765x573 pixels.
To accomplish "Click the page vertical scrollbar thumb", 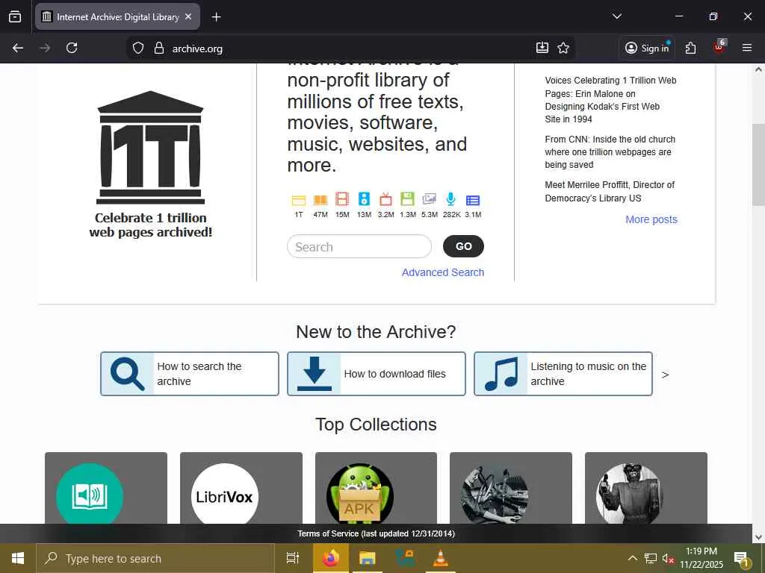I will coord(758,165).
